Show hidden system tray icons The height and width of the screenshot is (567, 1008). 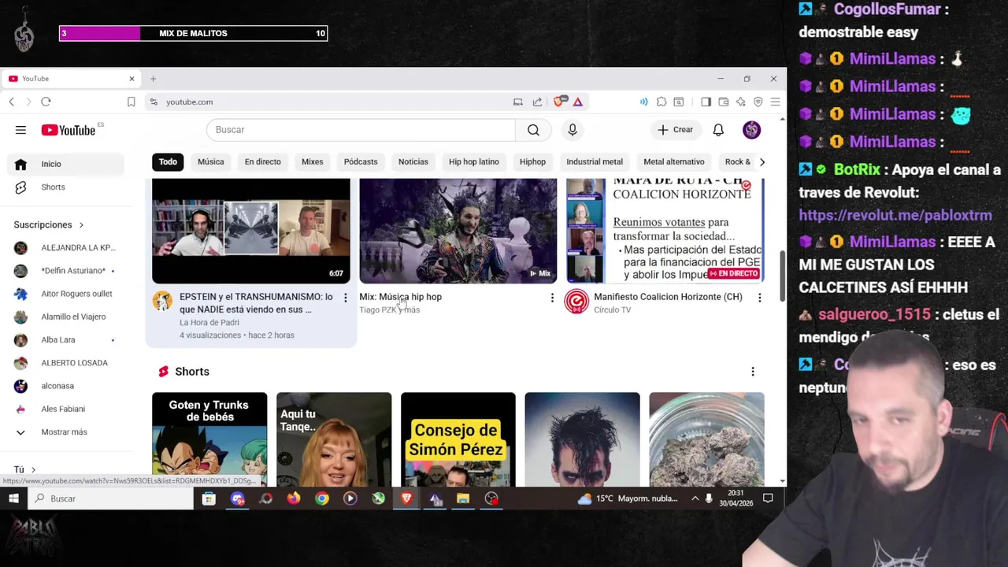click(x=695, y=498)
